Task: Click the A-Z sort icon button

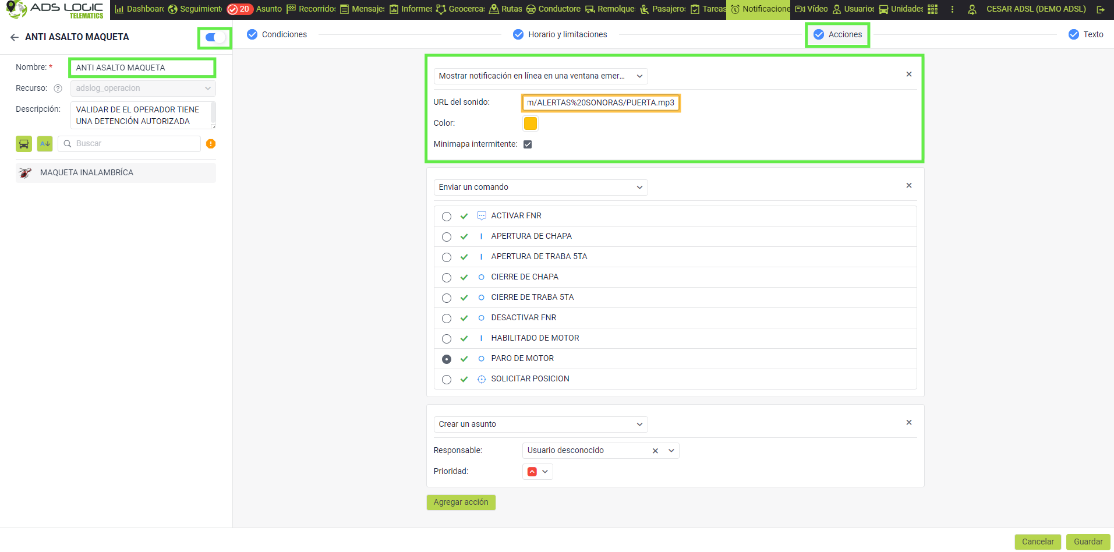Action: (45, 144)
